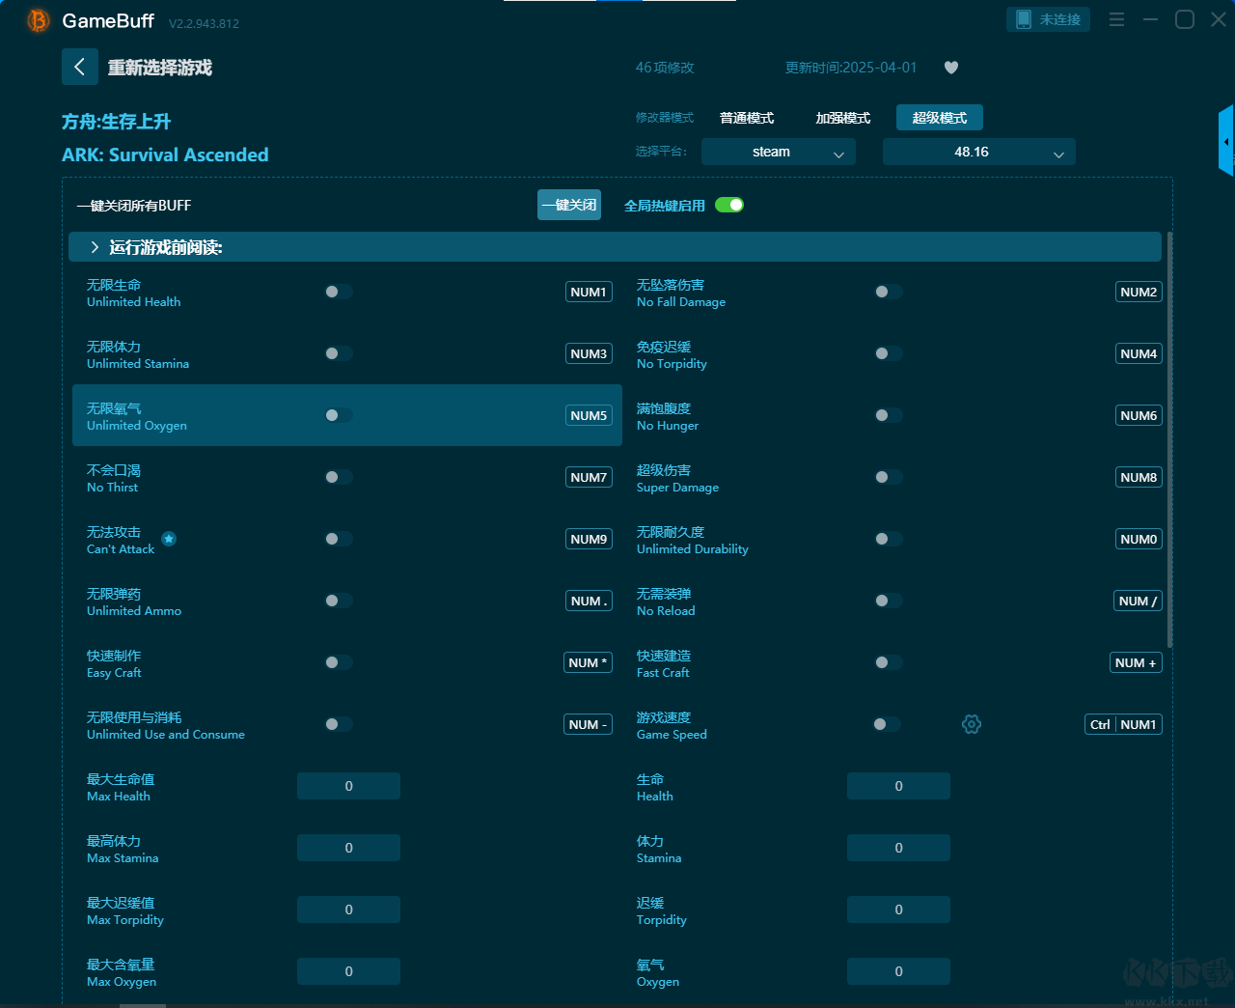Open the 48.16 version dropdown

coord(978,152)
